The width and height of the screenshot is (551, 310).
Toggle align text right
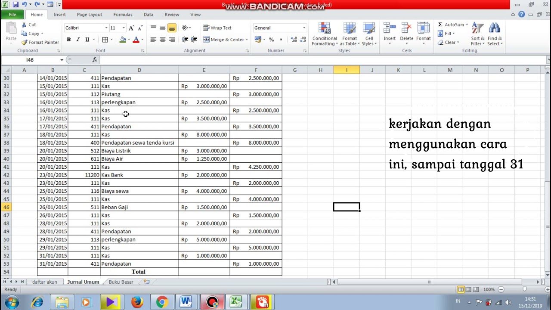pos(172,40)
